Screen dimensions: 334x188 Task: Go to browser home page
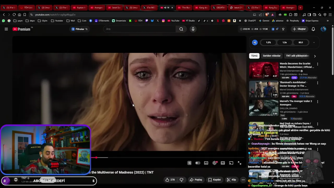coord(19,15)
